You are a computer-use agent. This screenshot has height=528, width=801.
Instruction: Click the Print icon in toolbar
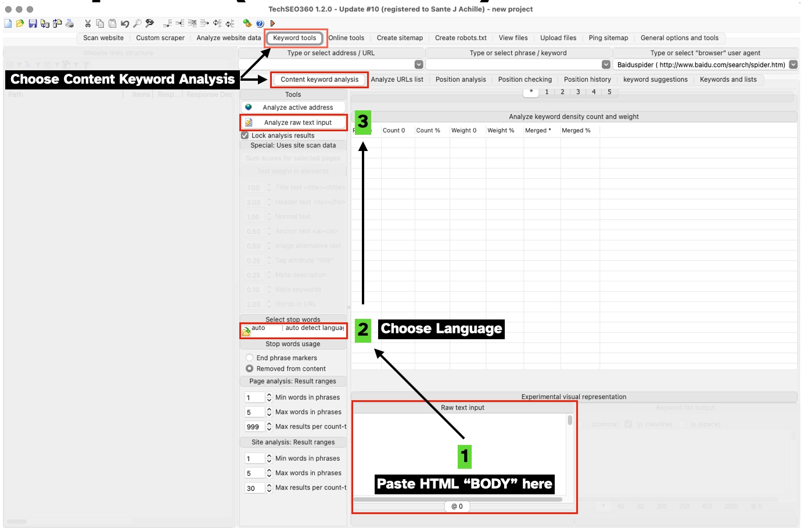pos(70,23)
